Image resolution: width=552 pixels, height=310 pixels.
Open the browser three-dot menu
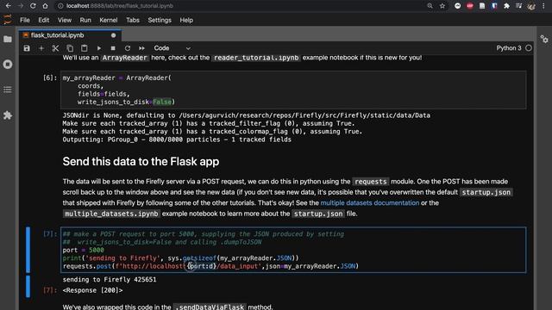point(544,6)
